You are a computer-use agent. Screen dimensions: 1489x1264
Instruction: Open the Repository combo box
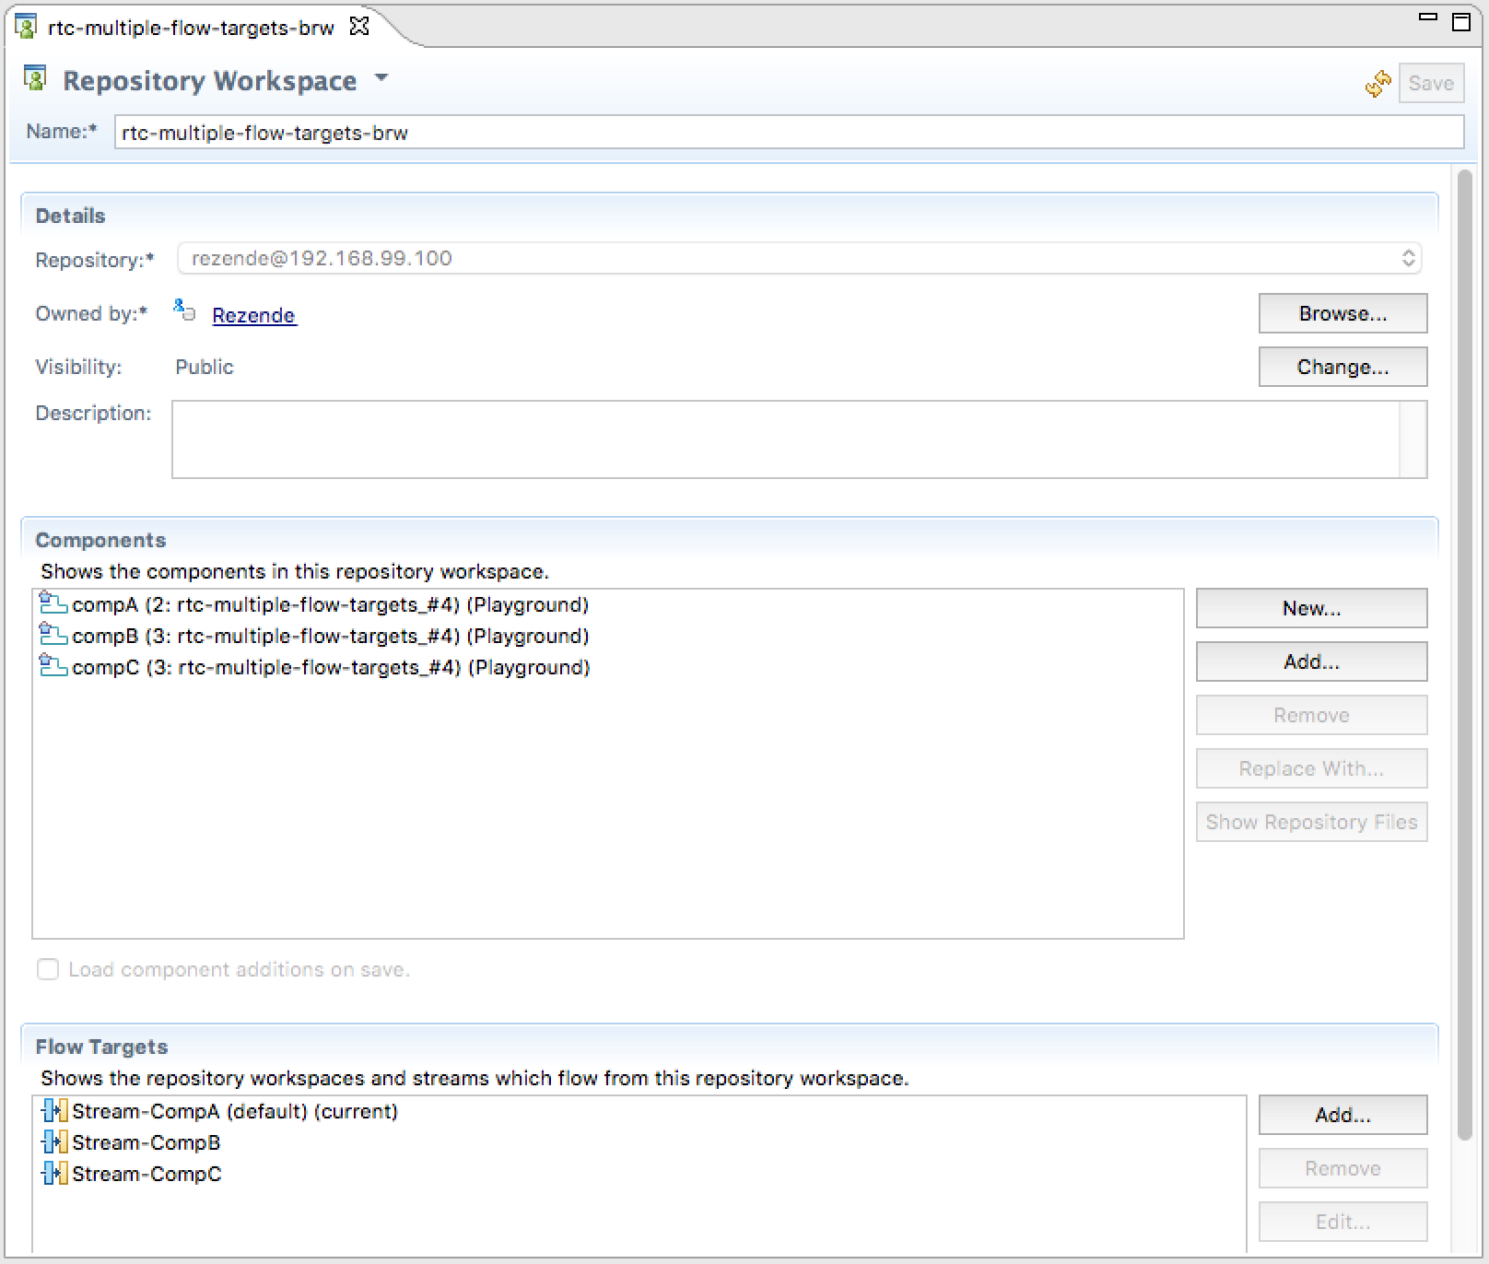(x=799, y=258)
